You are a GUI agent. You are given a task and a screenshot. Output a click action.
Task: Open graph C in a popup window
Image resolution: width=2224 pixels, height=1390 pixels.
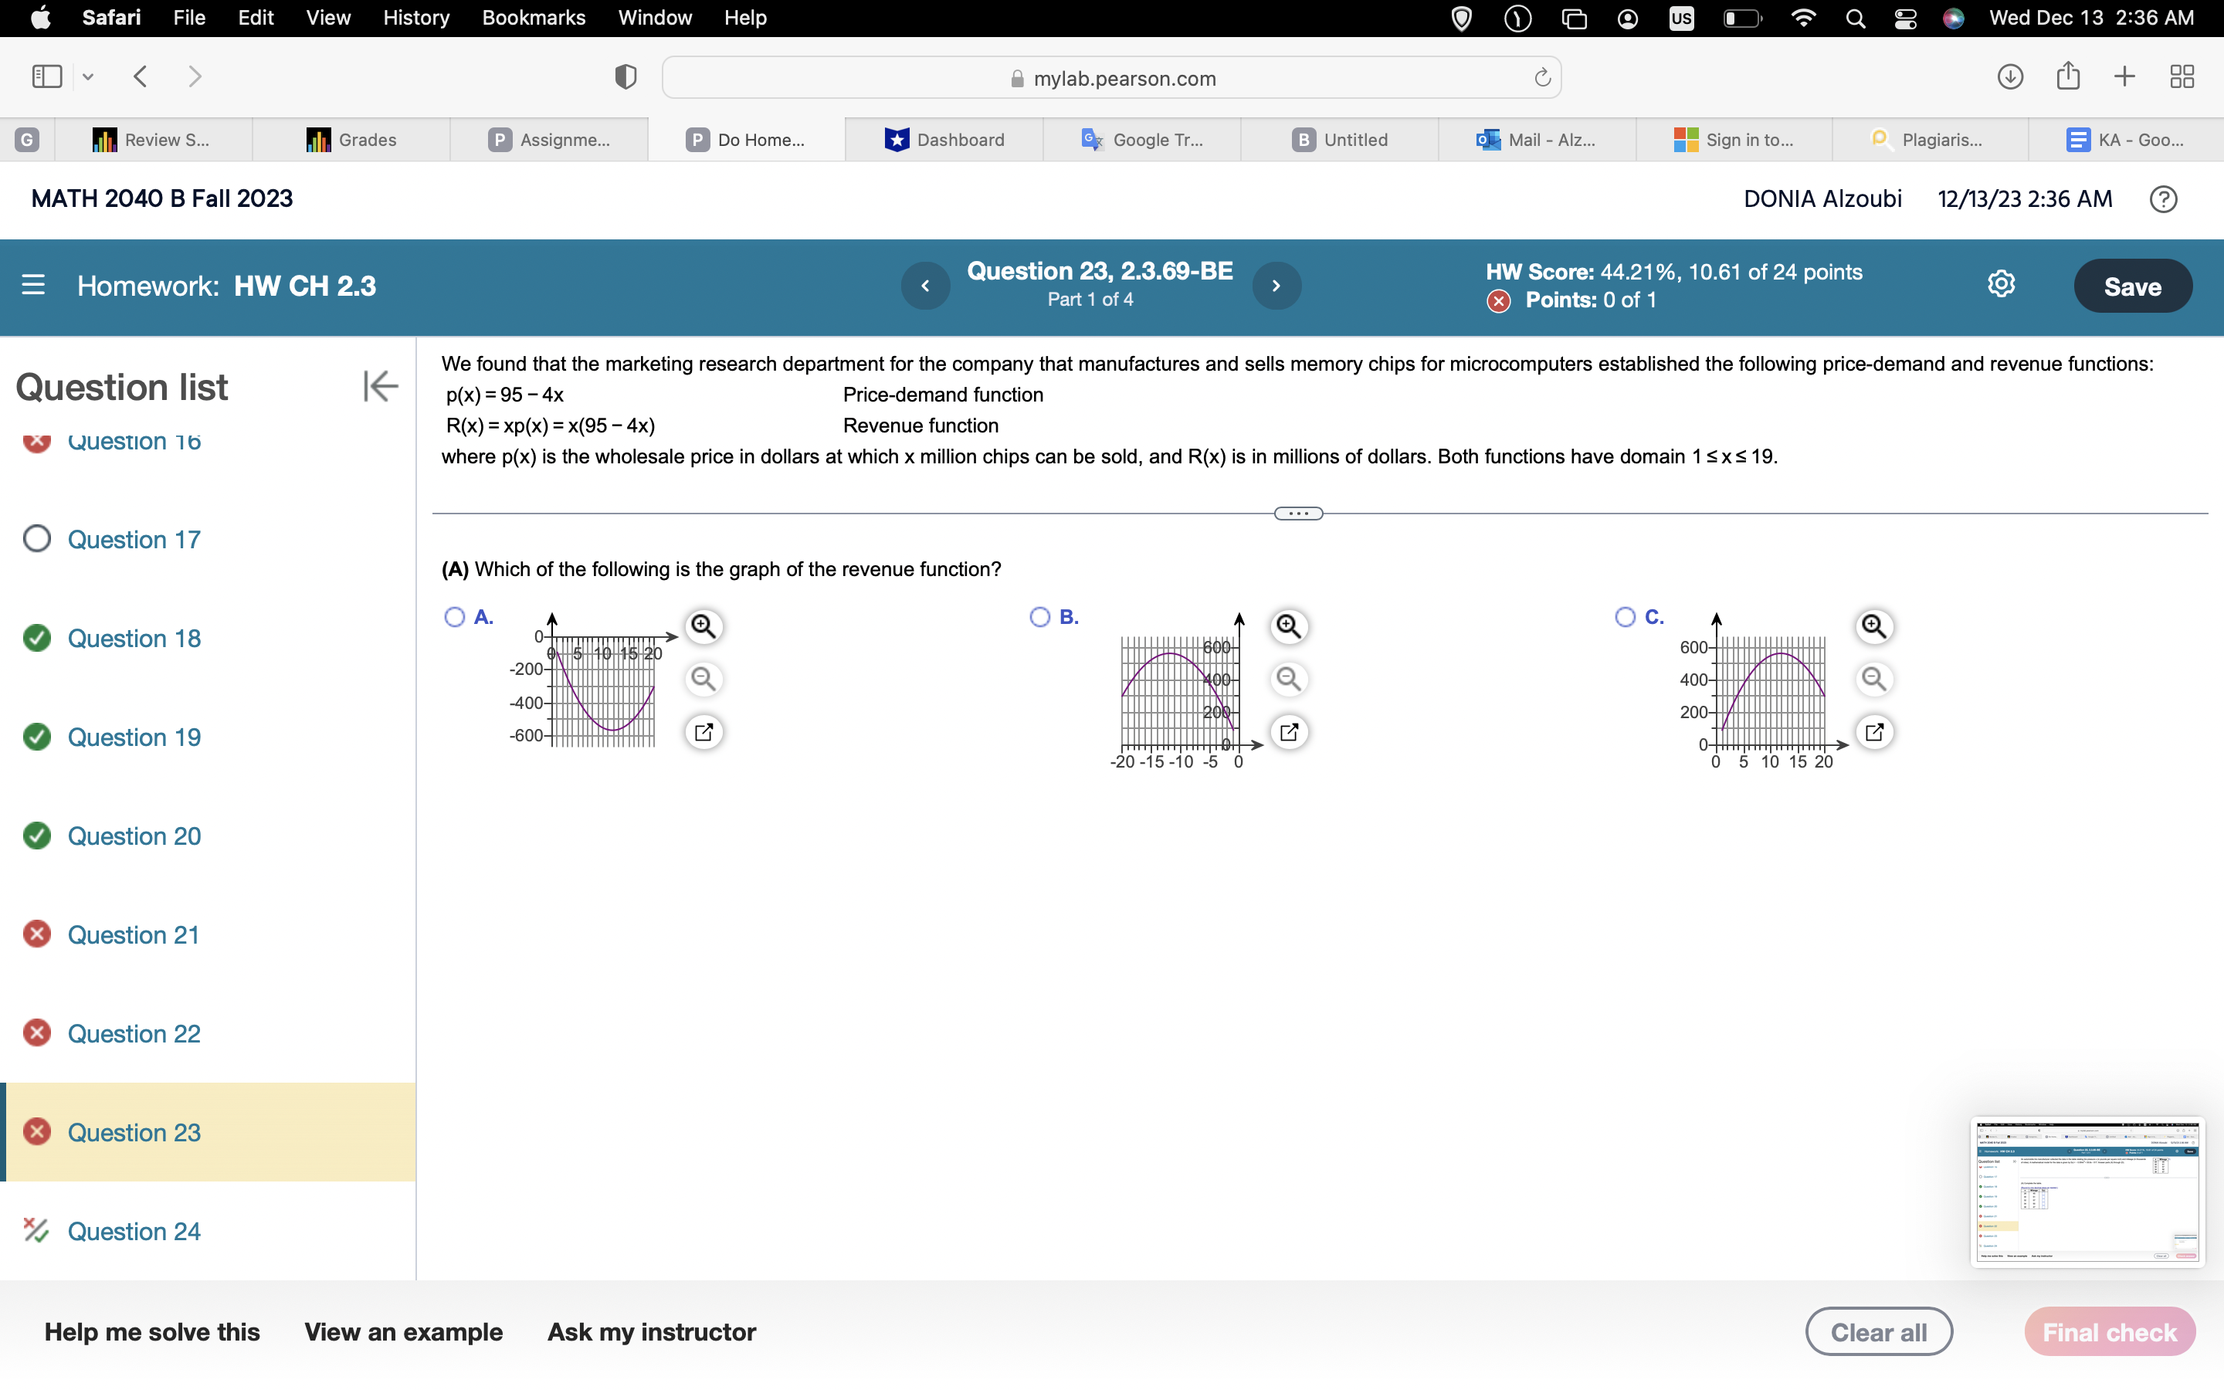click(x=1874, y=733)
